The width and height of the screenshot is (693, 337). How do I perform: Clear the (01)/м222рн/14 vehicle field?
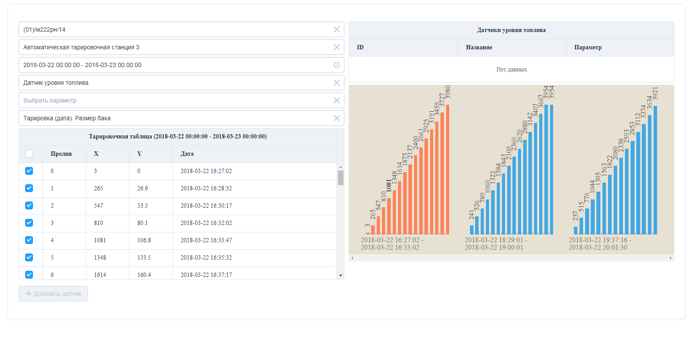pyautogui.click(x=337, y=29)
